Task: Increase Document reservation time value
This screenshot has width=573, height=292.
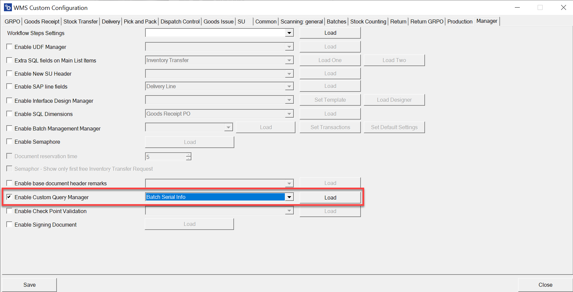Action: point(188,155)
